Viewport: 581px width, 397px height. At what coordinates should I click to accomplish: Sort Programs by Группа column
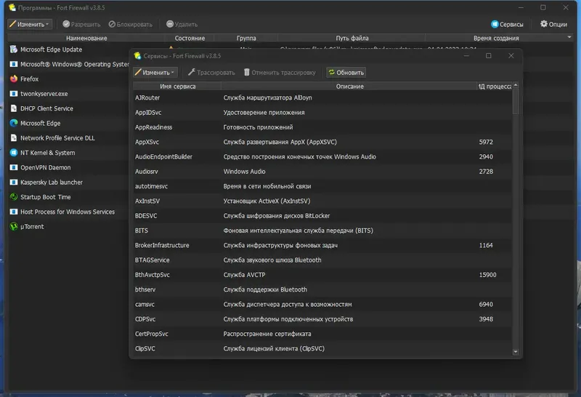click(x=246, y=39)
